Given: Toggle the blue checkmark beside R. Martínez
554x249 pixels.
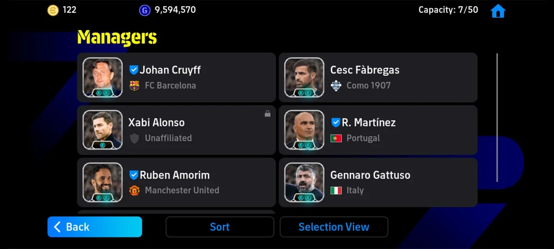Looking at the screenshot, I should [336, 123].
